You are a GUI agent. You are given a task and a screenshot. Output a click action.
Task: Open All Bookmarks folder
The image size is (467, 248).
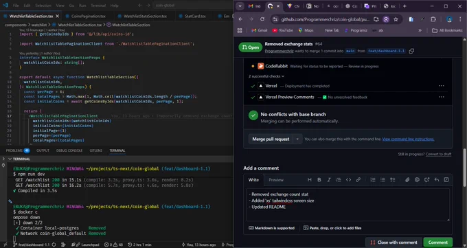coord(447,30)
